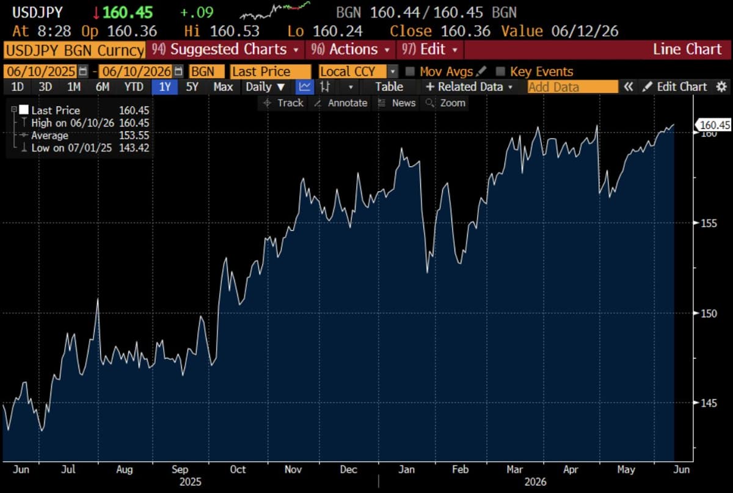Activate the Track crosshair tool
733x493 pixels.
283,103
